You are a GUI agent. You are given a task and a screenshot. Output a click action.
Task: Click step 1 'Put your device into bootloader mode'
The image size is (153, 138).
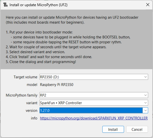point(39,32)
